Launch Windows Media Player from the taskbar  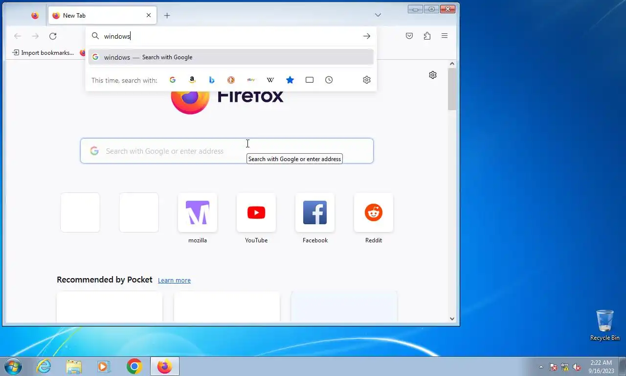[x=104, y=366]
